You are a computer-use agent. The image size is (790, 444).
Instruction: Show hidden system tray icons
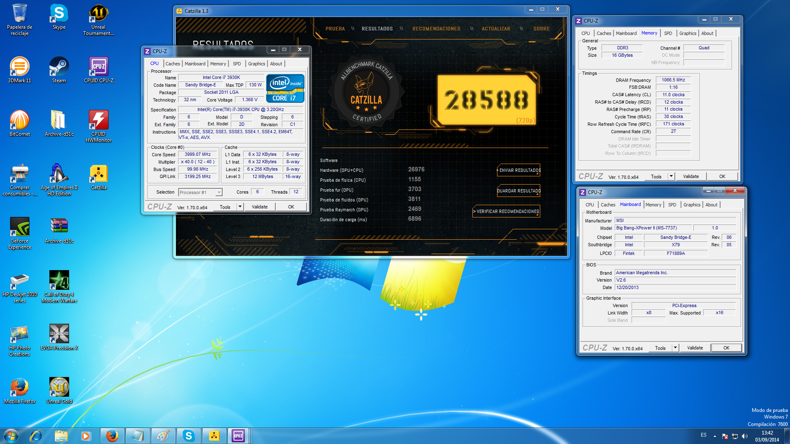coord(715,436)
